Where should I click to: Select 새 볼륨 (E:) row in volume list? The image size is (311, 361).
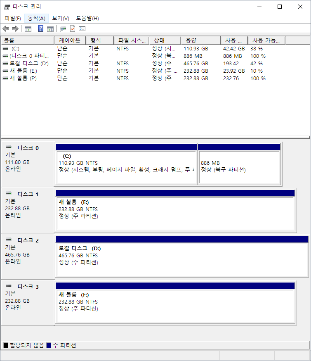point(23,71)
